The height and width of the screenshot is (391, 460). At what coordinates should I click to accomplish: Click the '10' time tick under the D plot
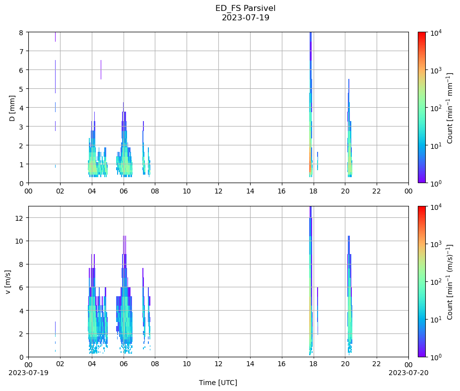click(x=187, y=191)
